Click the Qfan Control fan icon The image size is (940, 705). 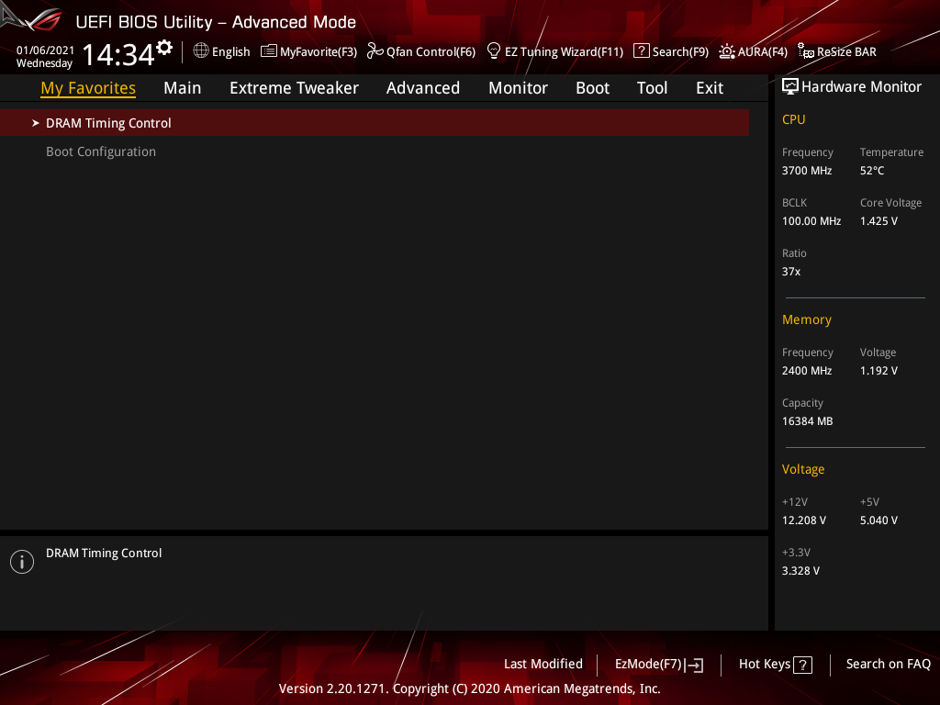(375, 51)
